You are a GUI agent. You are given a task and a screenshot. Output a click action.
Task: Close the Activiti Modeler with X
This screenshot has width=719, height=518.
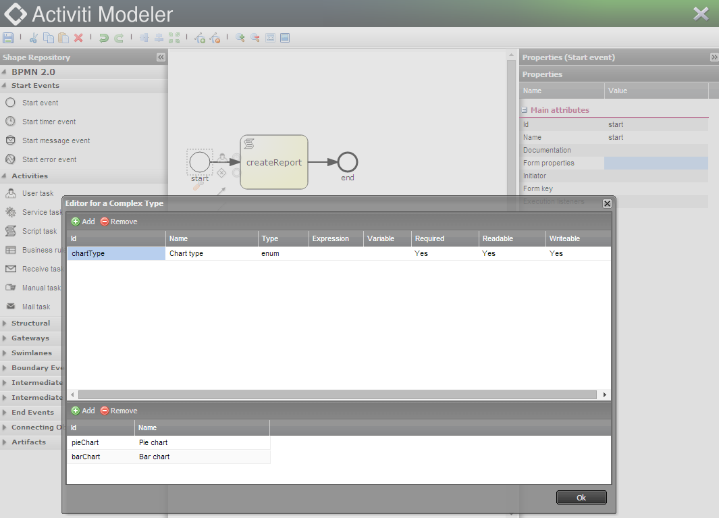tap(701, 14)
